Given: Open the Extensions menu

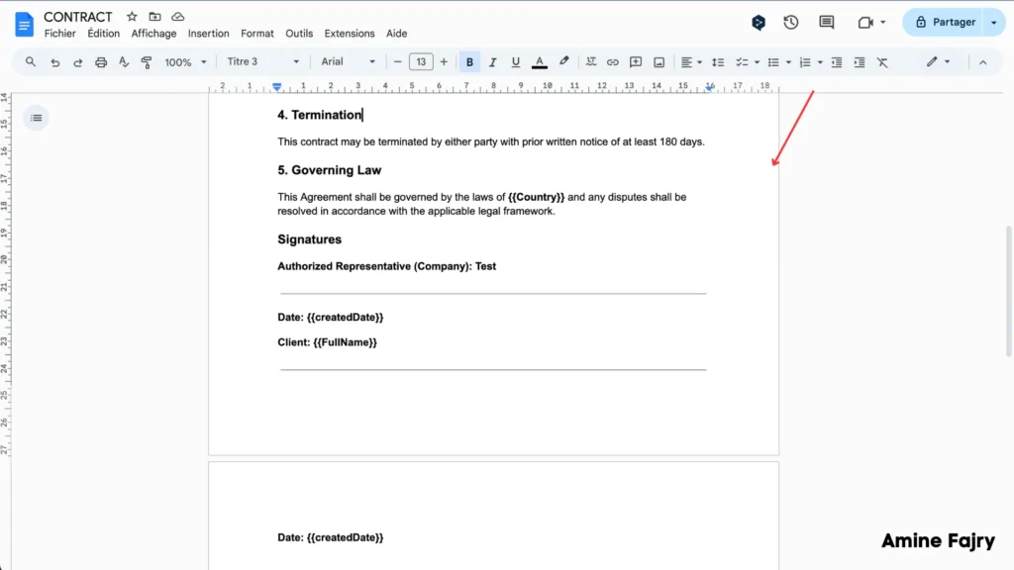Looking at the screenshot, I should [x=350, y=34].
